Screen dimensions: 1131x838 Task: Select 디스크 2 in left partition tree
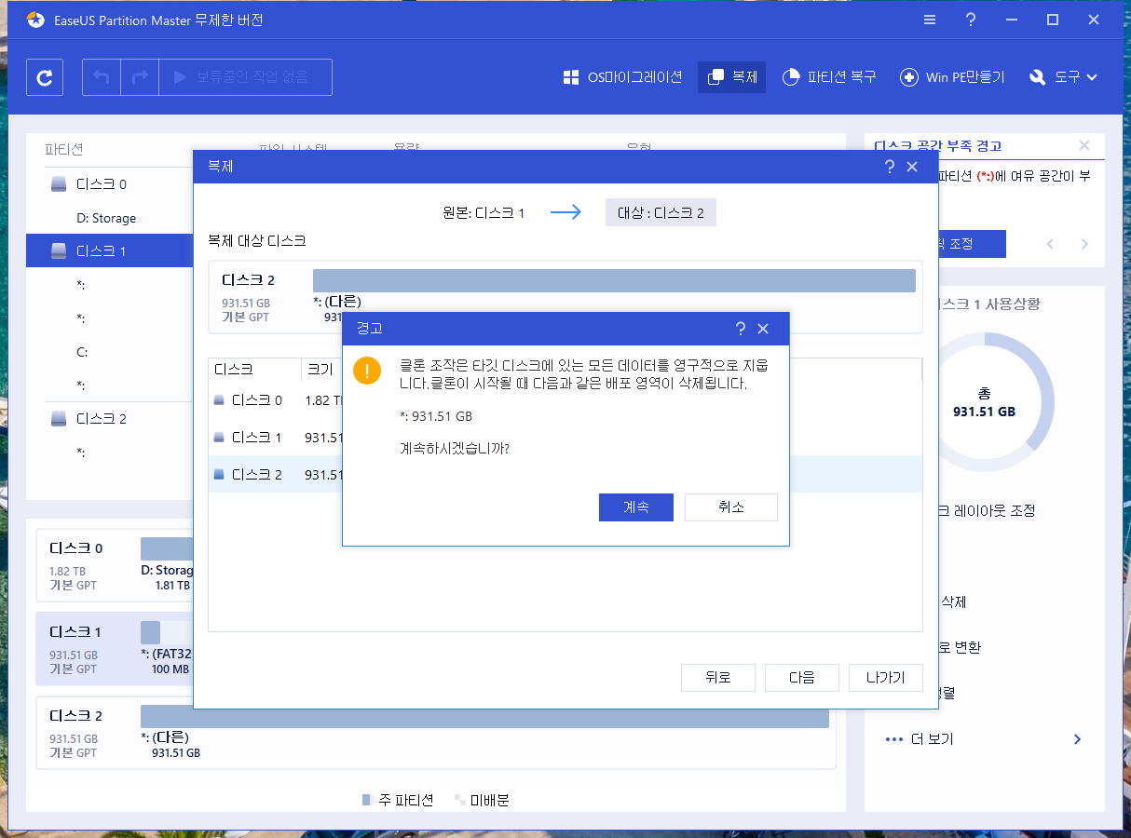coord(102,419)
